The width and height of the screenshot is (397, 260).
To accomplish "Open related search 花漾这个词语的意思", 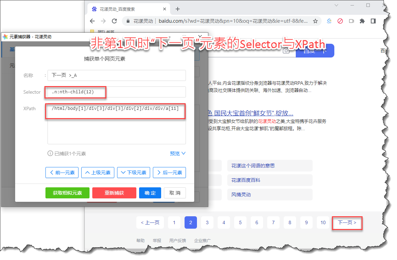I will tap(270, 166).
